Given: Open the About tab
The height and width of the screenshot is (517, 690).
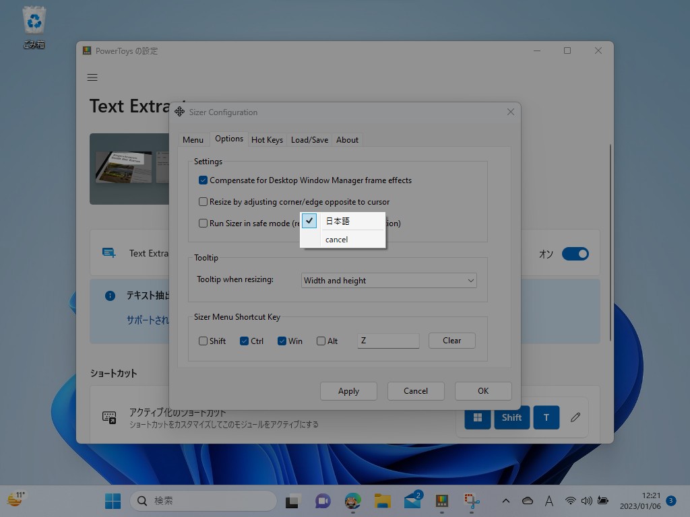Looking at the screenshot, I should [x=347, y=140].
